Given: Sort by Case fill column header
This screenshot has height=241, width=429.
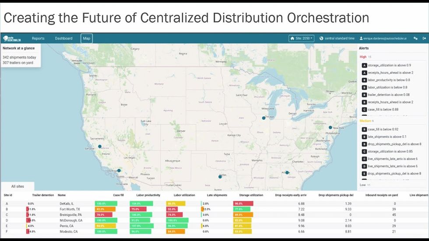Looking at the screenshot, I should coord(119,195).
